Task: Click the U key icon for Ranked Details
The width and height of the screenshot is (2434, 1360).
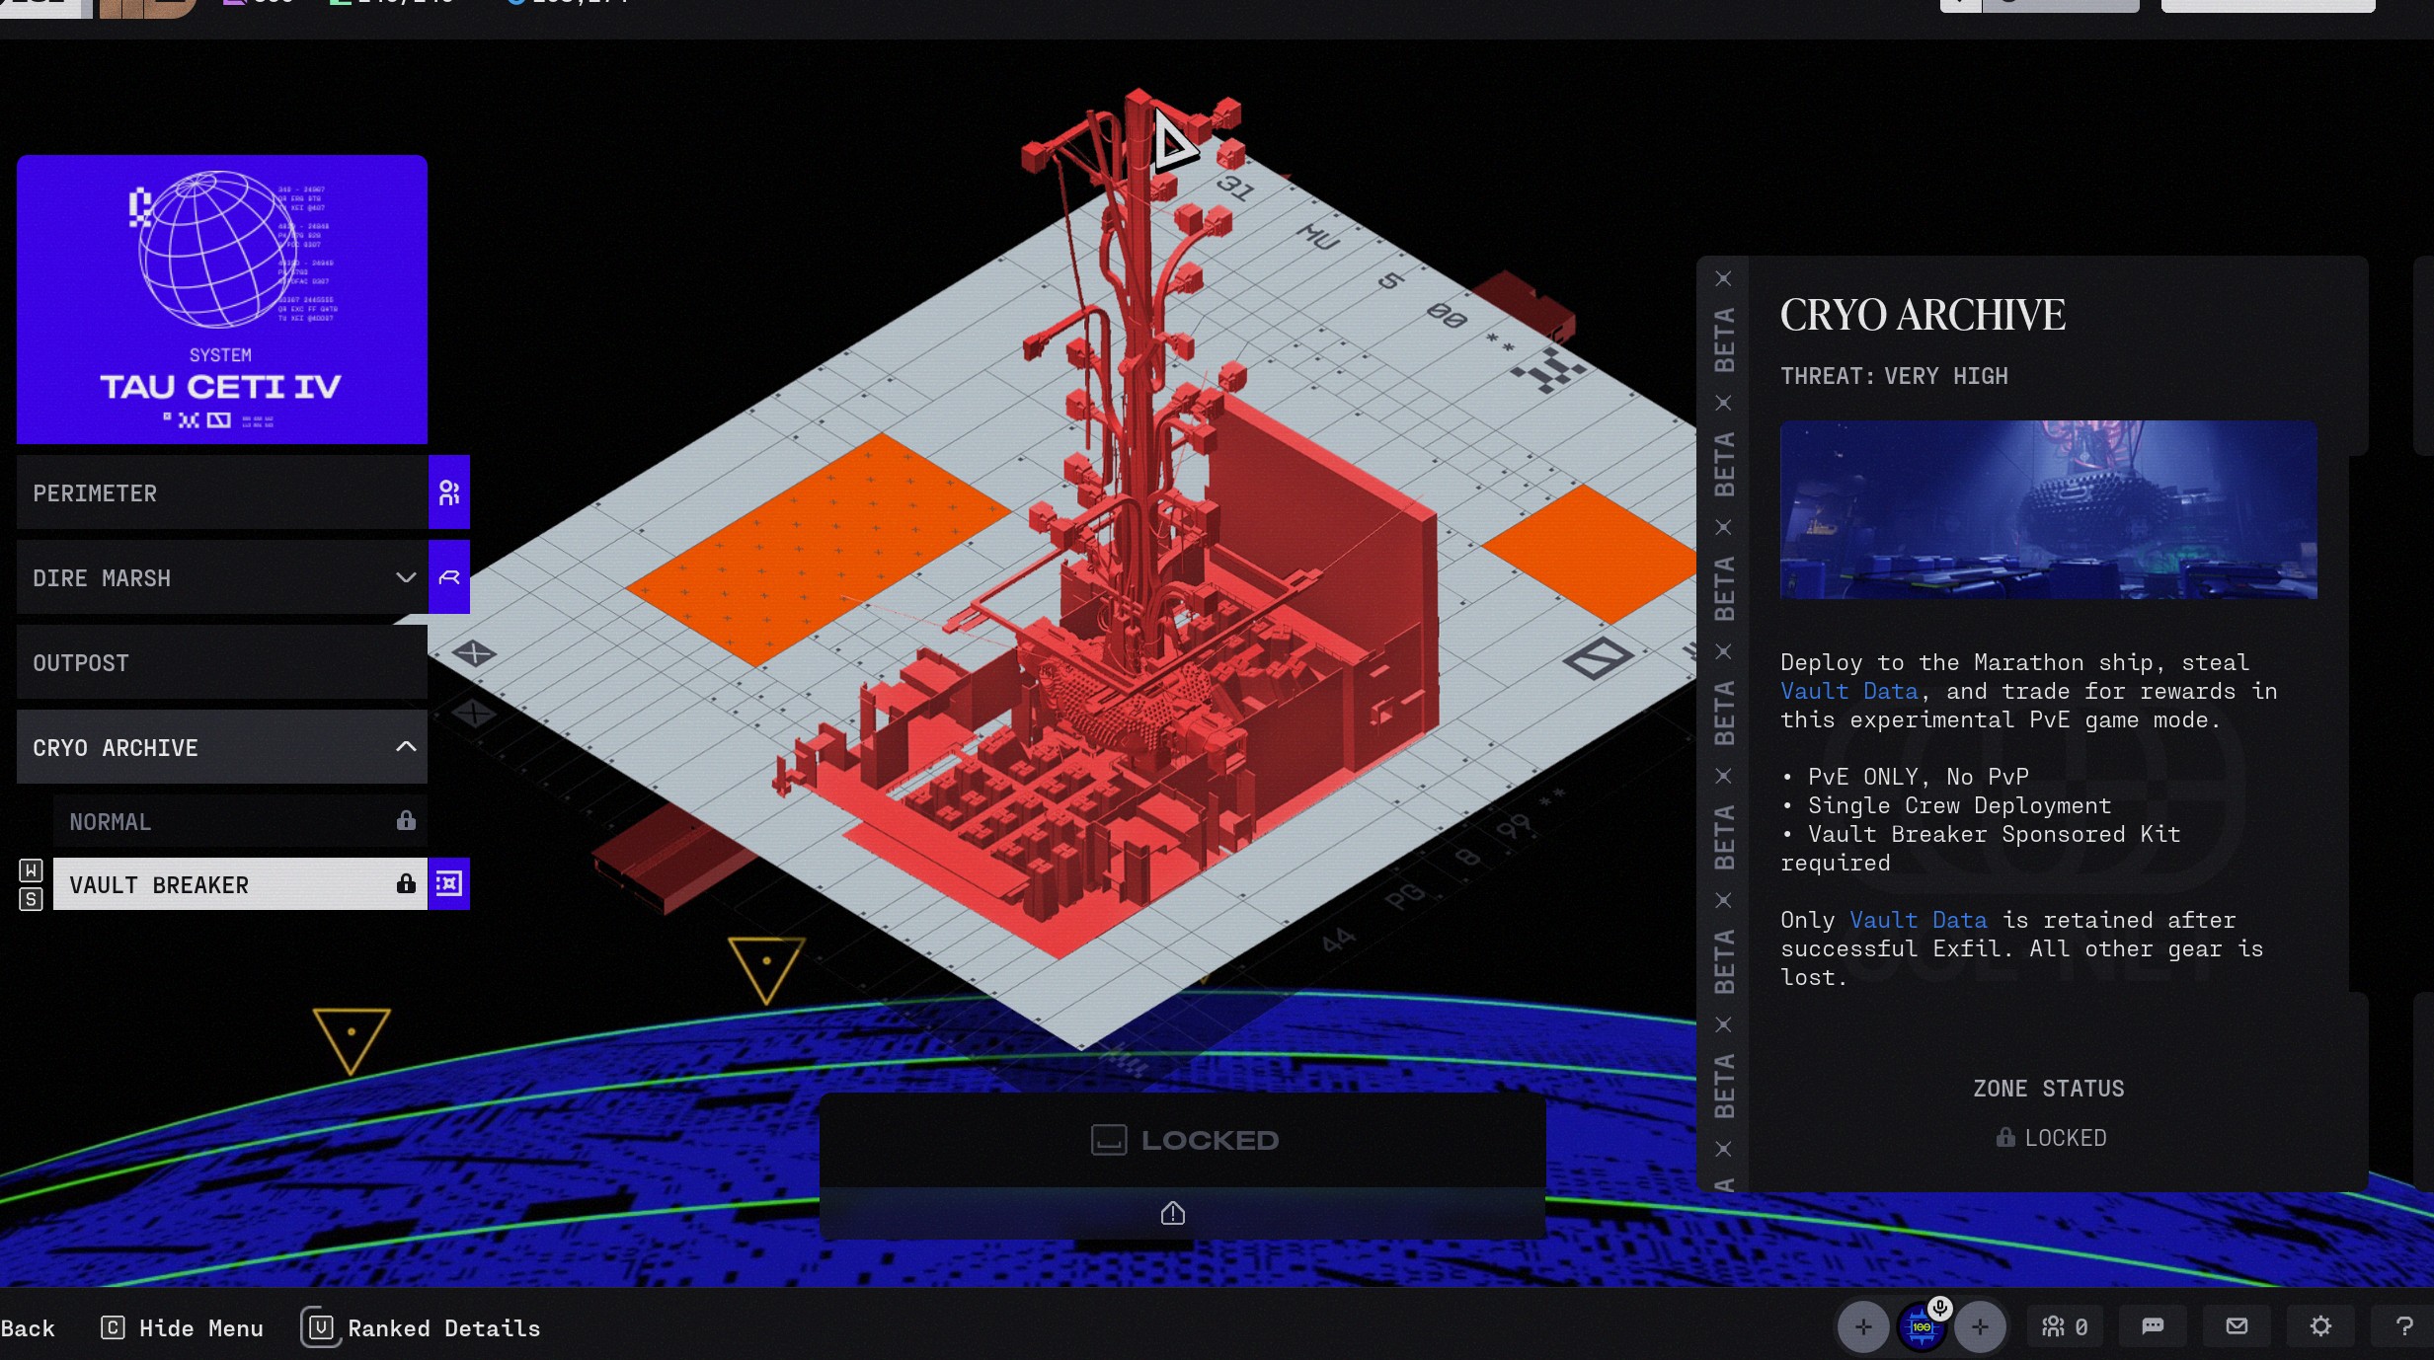Action: point(321,1327)
